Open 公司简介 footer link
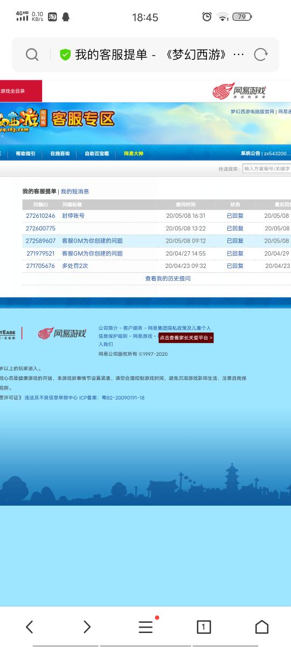291x647 pixels. click(x=108, y=328)
